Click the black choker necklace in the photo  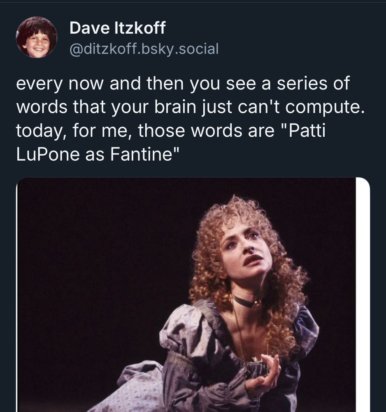point(247,302)
